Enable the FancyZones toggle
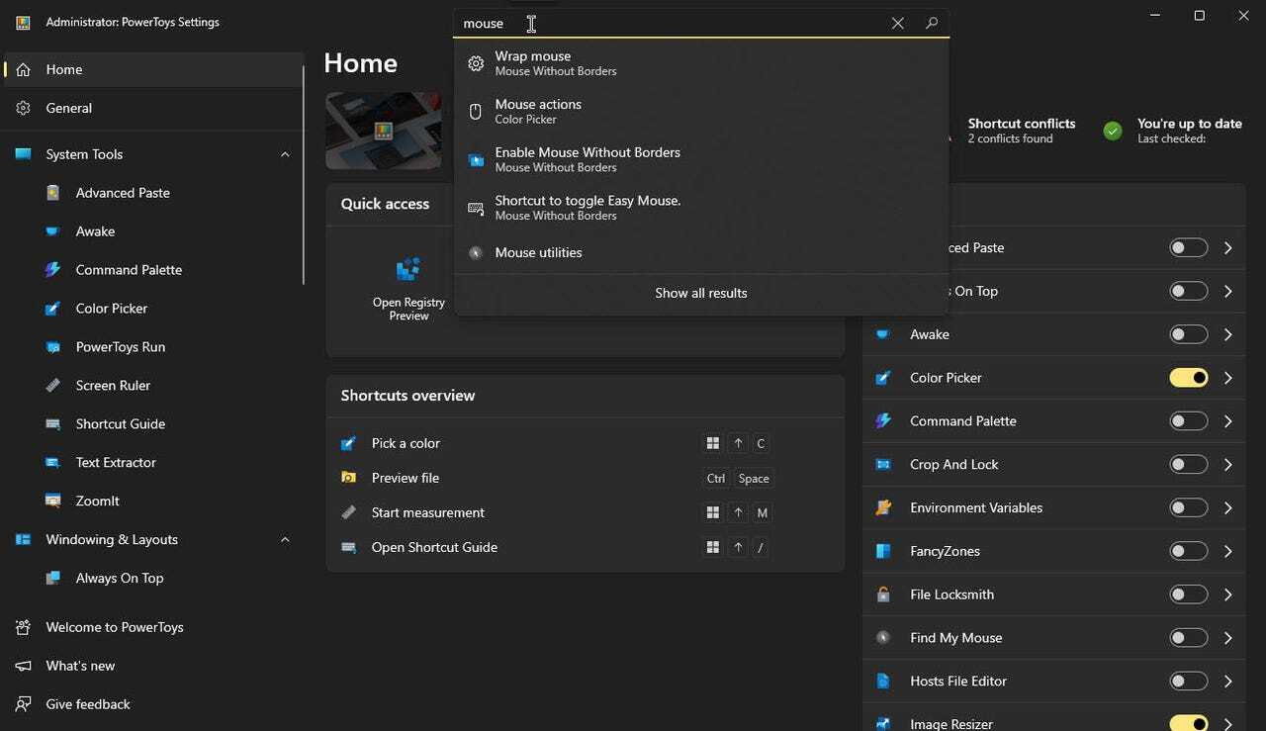Image resolution: width=1266 pixels, height=731 pixels. click(x=1188, y=551)
